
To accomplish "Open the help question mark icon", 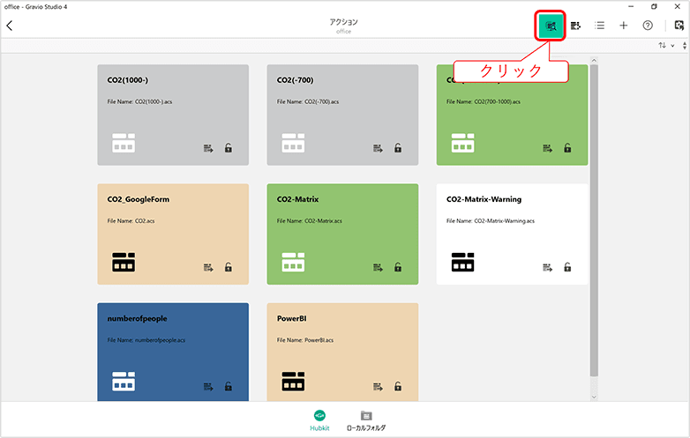I will [648, 26].
